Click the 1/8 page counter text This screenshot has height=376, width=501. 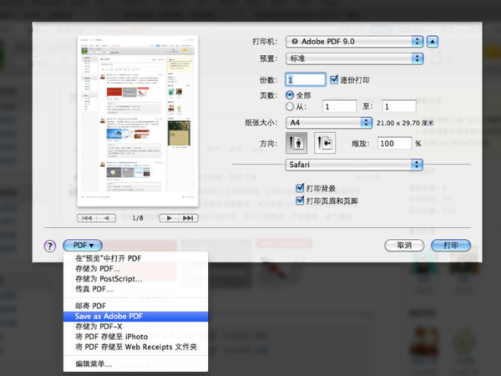[138, 218]
